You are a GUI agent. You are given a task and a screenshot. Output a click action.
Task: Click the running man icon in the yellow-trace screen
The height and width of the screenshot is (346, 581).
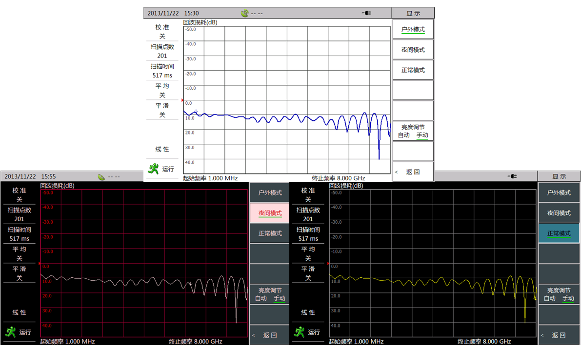pos(300,332)
